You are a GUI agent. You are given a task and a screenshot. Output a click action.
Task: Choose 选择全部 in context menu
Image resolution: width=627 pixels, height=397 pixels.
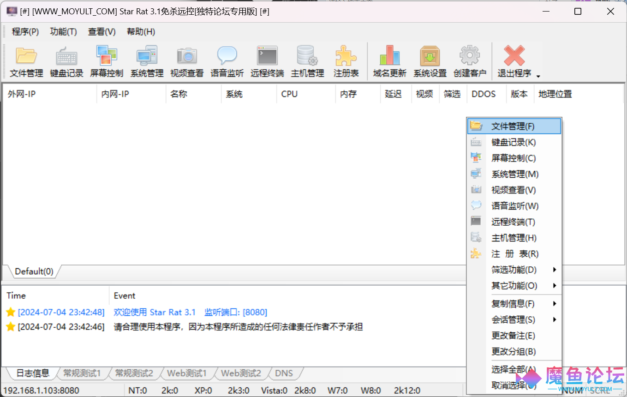click(x=514, y=370)
